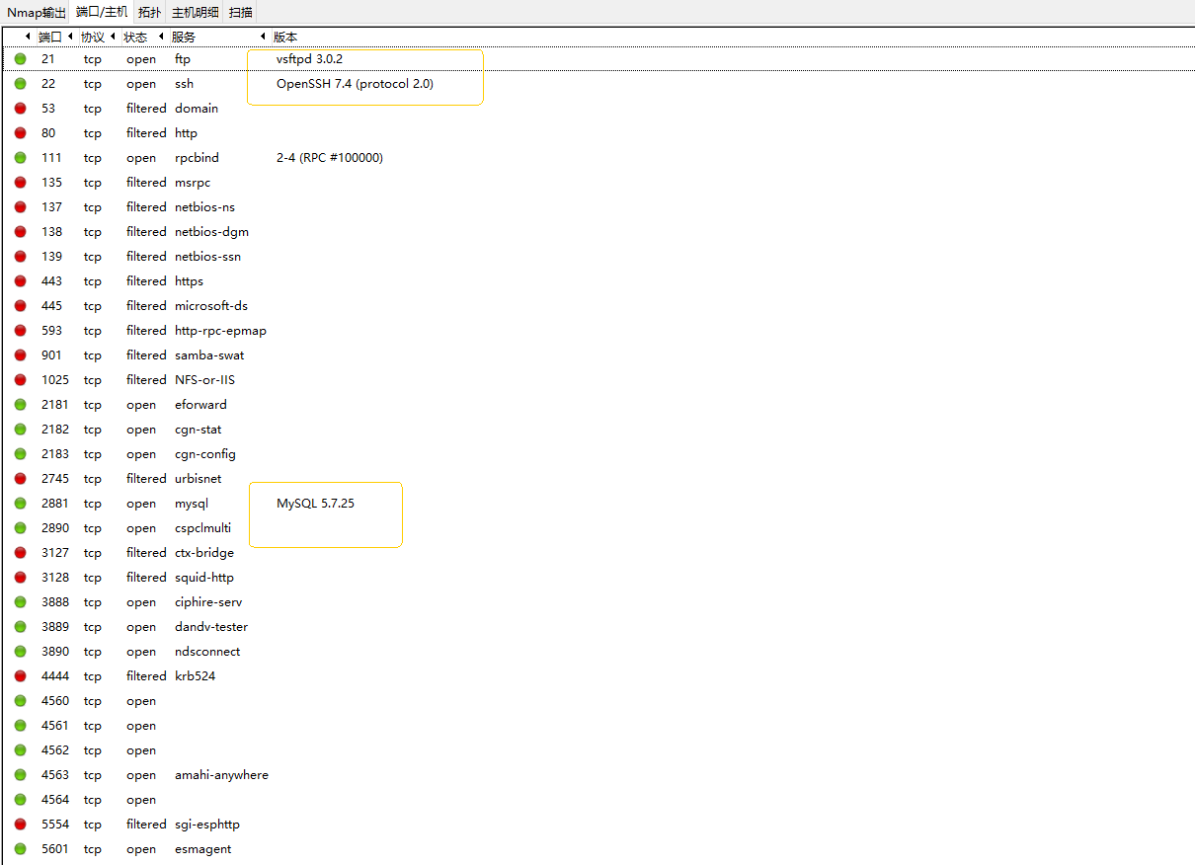Click red status icon for port 2745
Viewport: 1195px width, 865px height.
(21, 479)
